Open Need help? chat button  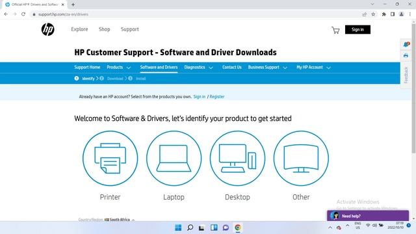click(x=368, y=216)
